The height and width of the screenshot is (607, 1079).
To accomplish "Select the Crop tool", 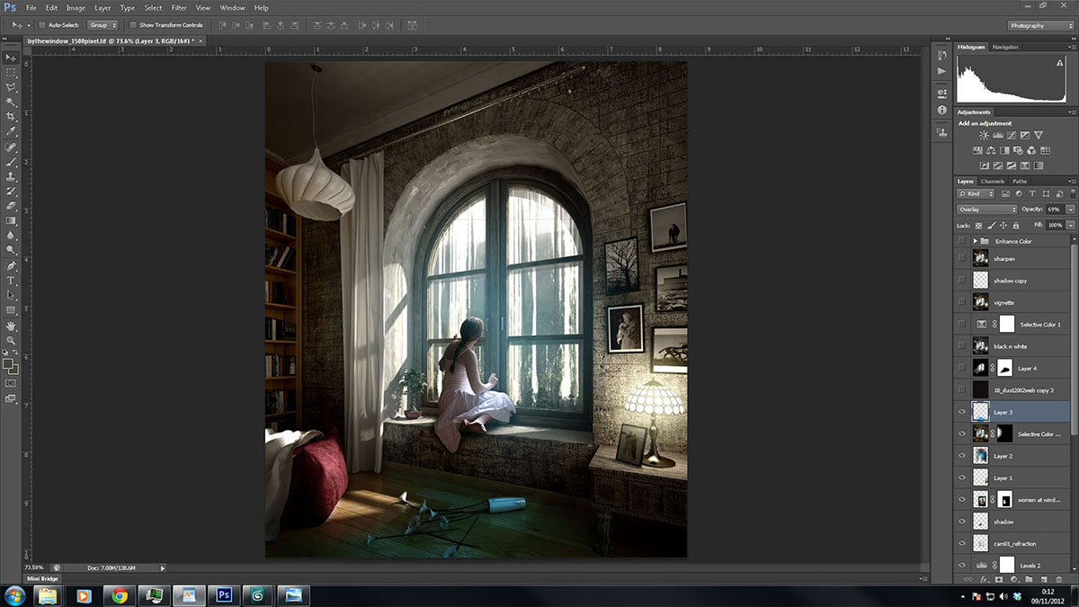I will click(x=12, y=117).
